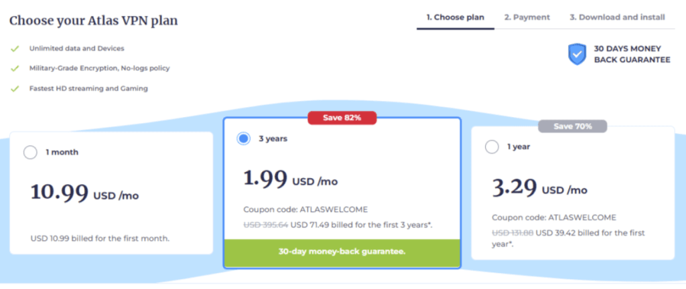Open the 1. Choose plan step tab
Image resolution: width=686 pixels, height=289 pixels.
(456, 17)
